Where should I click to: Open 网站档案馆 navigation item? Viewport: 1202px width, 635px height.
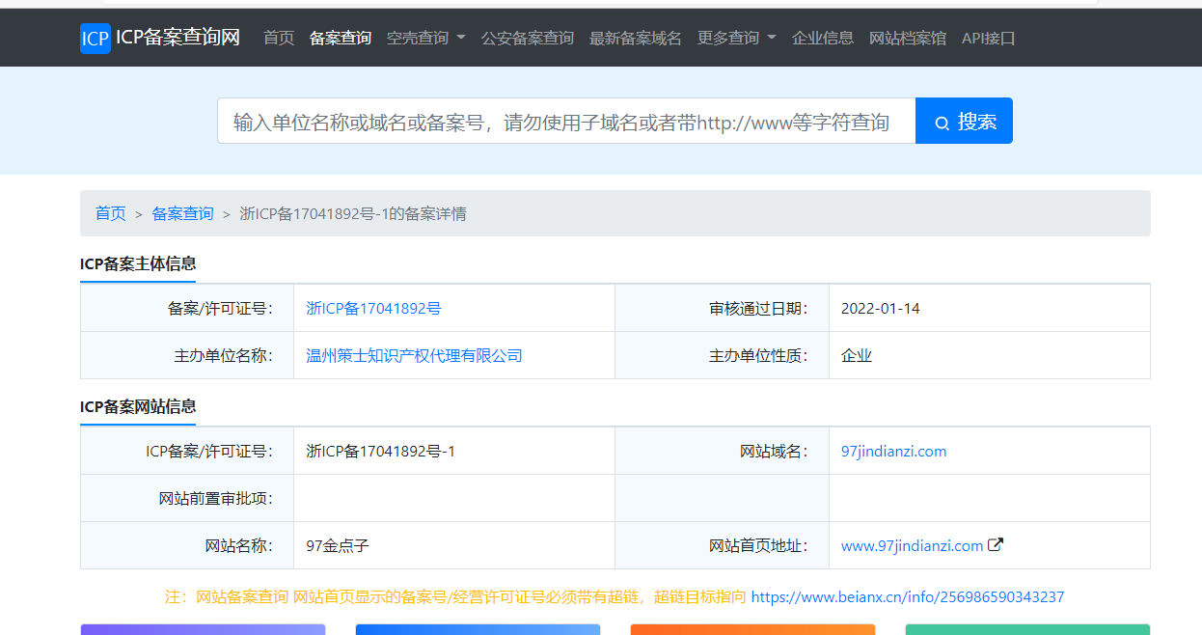pyautogui.click(x=908, y=38)
